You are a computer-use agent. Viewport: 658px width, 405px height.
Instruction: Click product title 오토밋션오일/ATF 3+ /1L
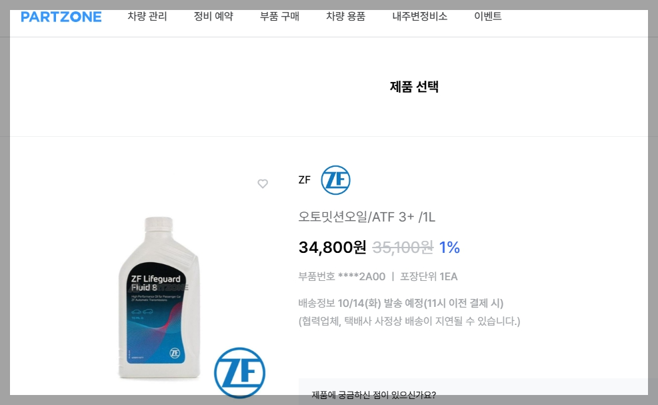tap(367, 217)
